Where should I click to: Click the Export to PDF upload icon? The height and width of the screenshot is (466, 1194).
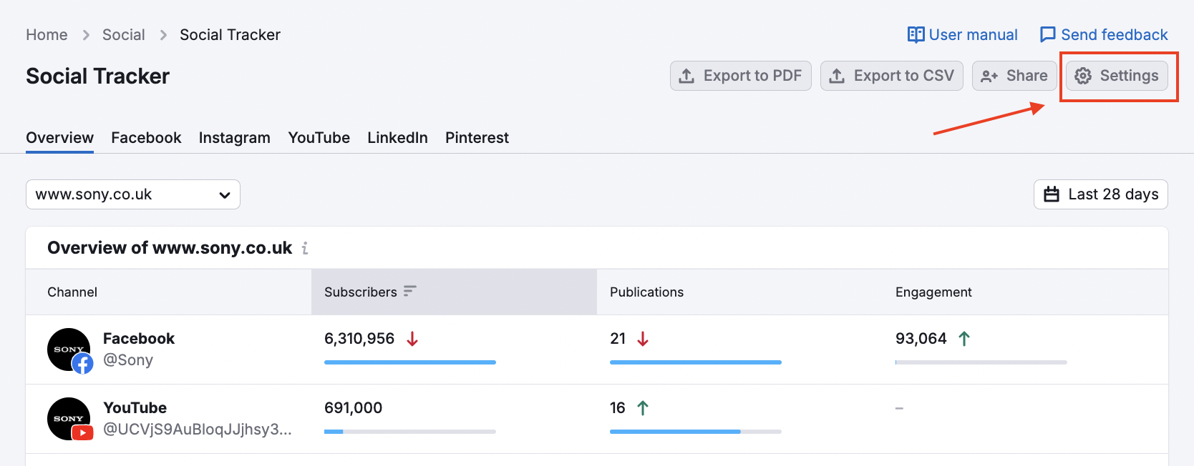point(686,76)
